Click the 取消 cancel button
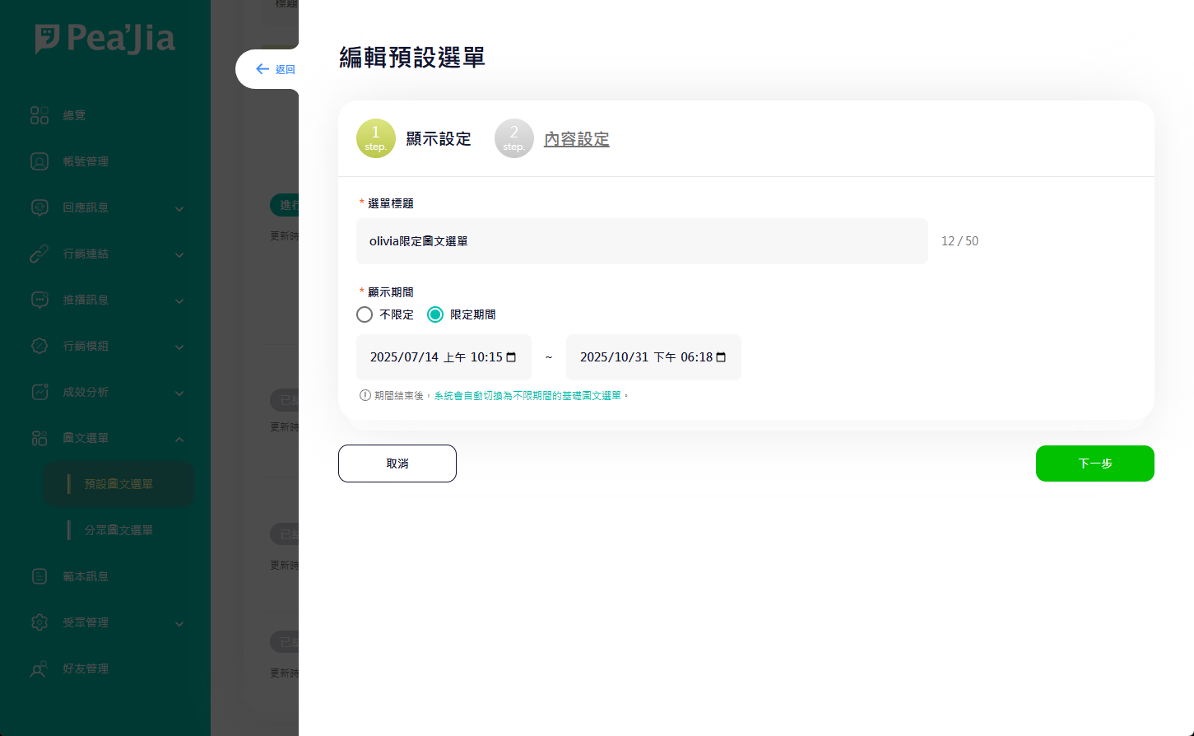The width and height of the screenshot is (1194, 736). pyautogui.click(x=397, y=463)
